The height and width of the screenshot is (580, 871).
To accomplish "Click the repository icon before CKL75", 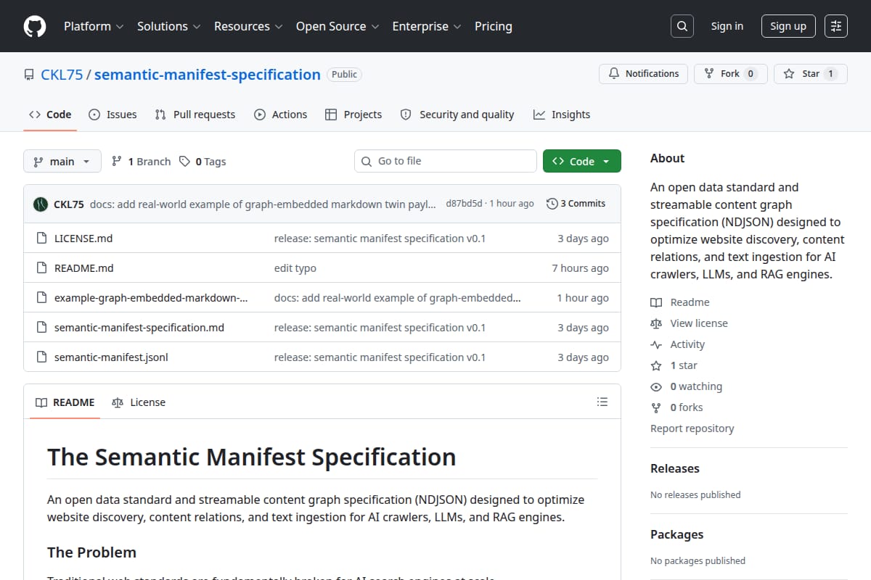I will click(x=29, y=75).
